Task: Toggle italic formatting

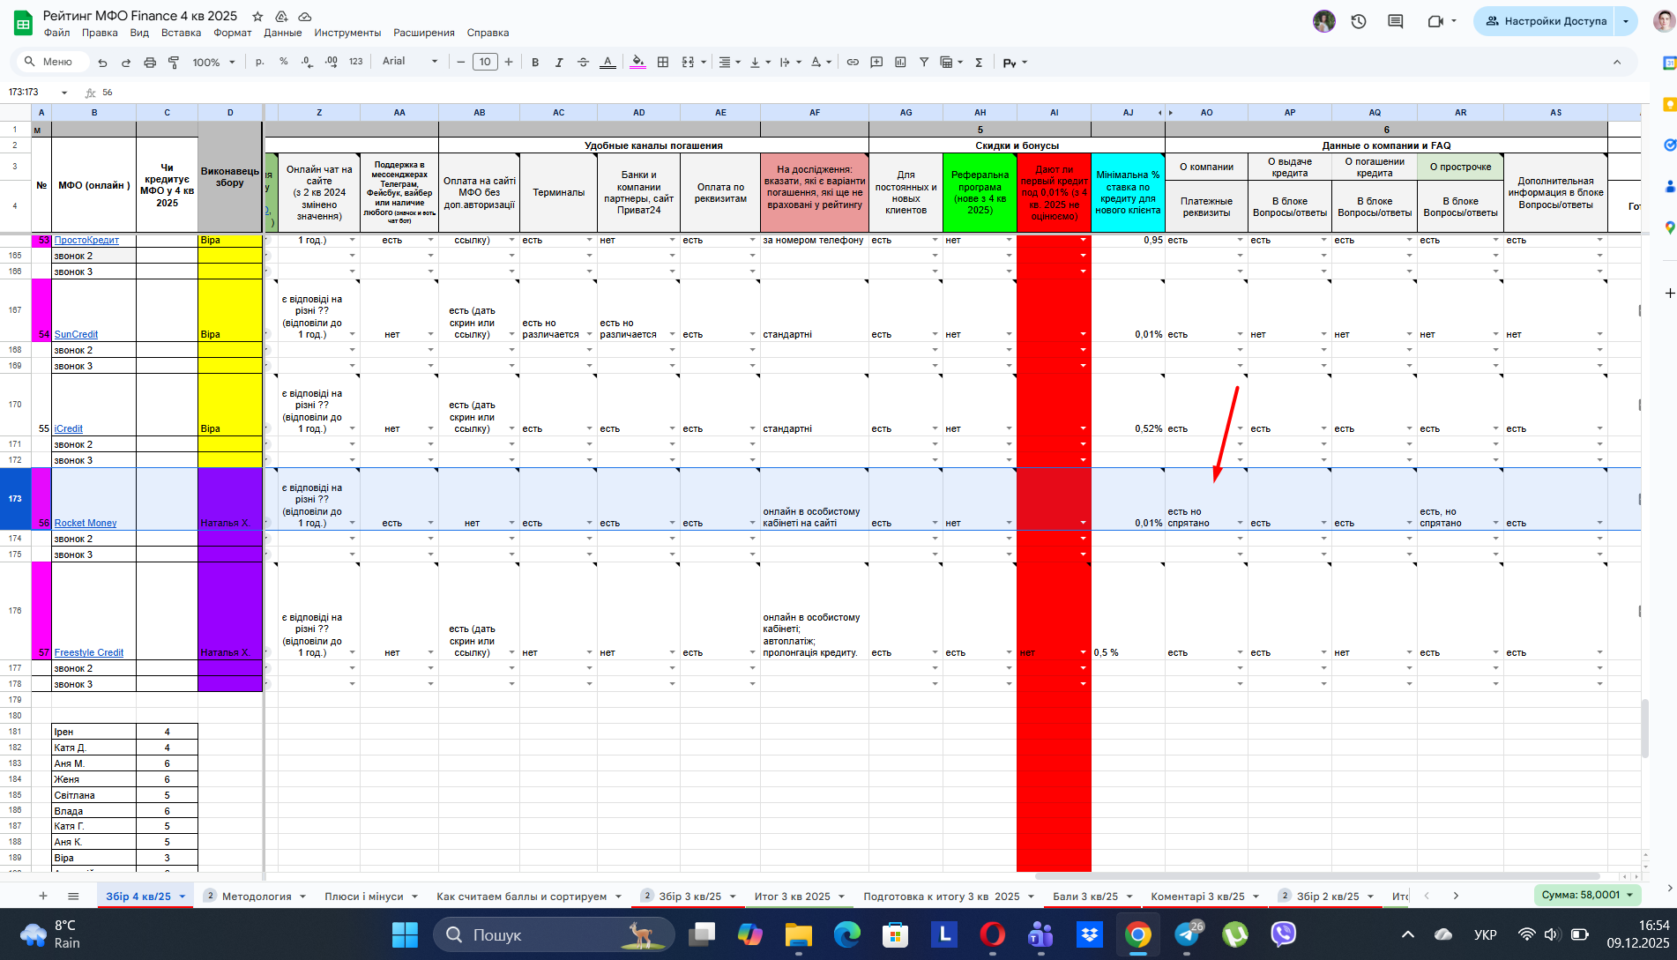Action: [559, 63]
